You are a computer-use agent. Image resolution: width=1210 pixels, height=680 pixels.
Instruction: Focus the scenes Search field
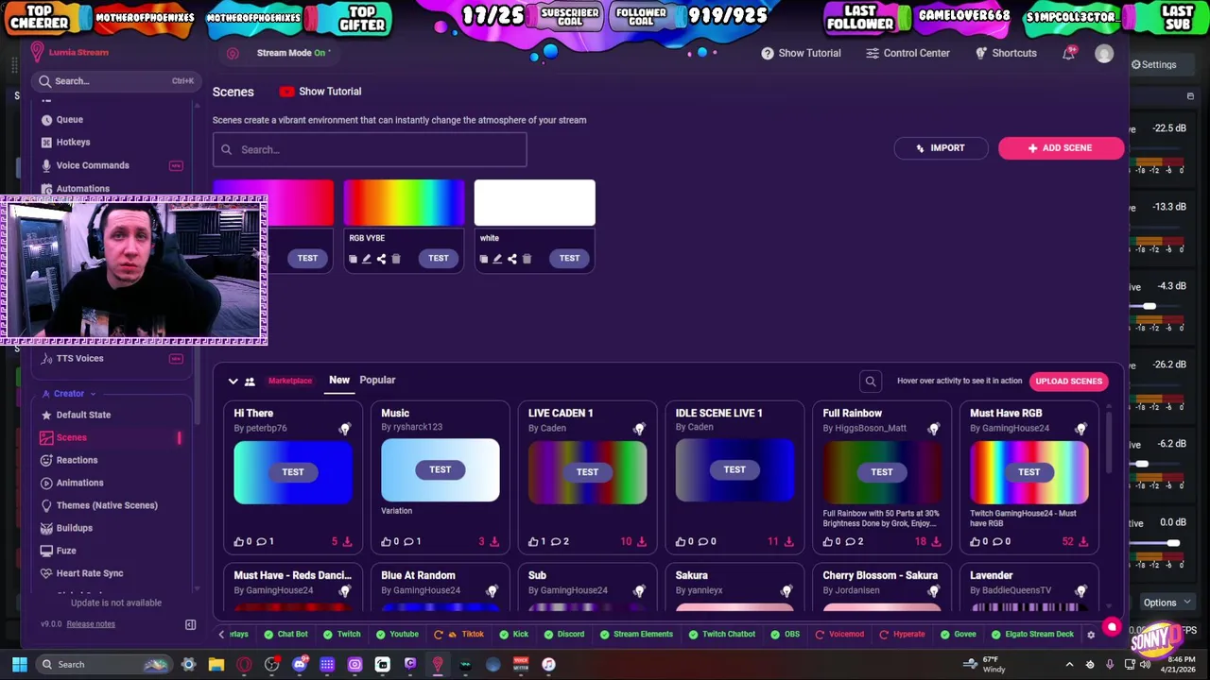click(370, 150)
